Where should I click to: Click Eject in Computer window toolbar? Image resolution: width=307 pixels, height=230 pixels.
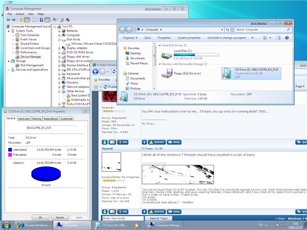[x=148, y=38]
